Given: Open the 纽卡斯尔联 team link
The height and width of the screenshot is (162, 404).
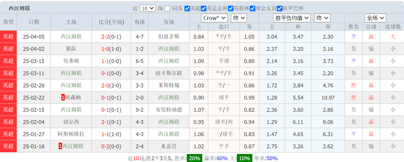Looking at the screenshot, I should pos(169,73).
